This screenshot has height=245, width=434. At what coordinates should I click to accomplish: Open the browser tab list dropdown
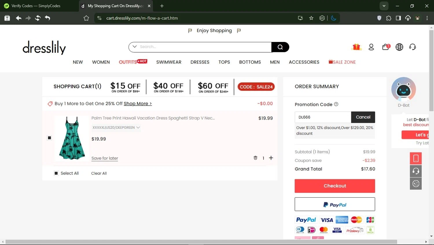pyautogui.click(x=384, y=6)
